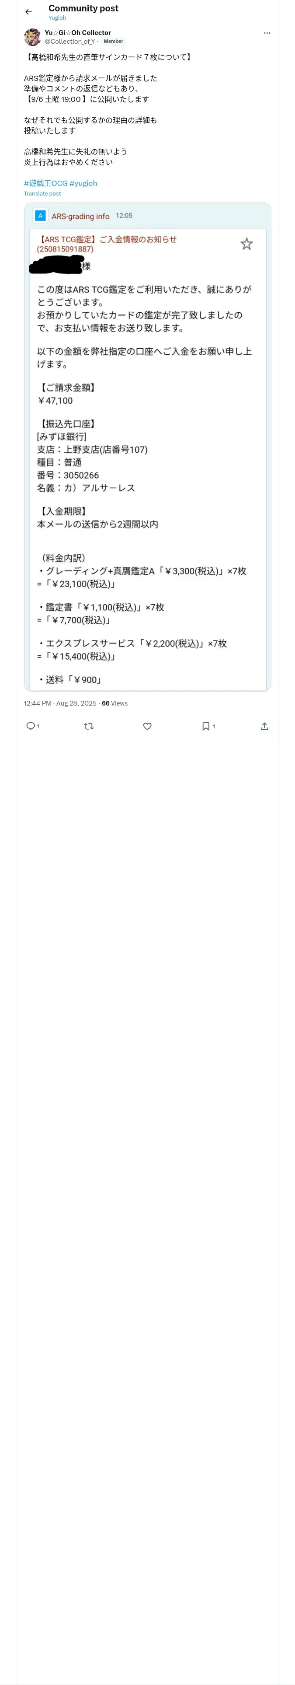Click the Community post heading
This screenshot has width=295, height=1685.
click(x=83, y=8)
